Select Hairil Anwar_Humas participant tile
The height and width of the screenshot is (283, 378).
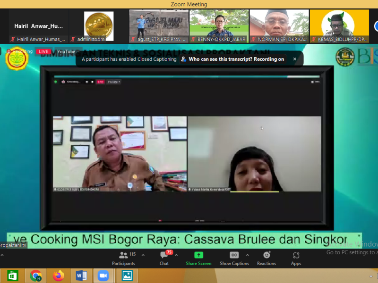[x=39, y=26]
